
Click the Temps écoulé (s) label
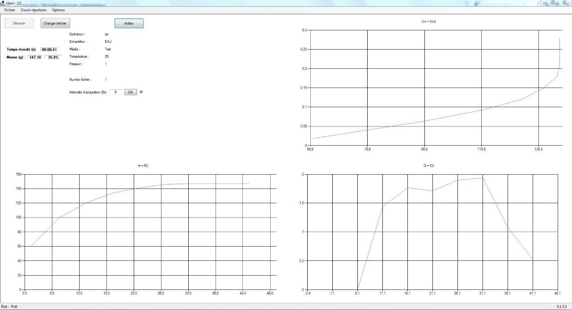pyautogui.click(x=21, y=50)
